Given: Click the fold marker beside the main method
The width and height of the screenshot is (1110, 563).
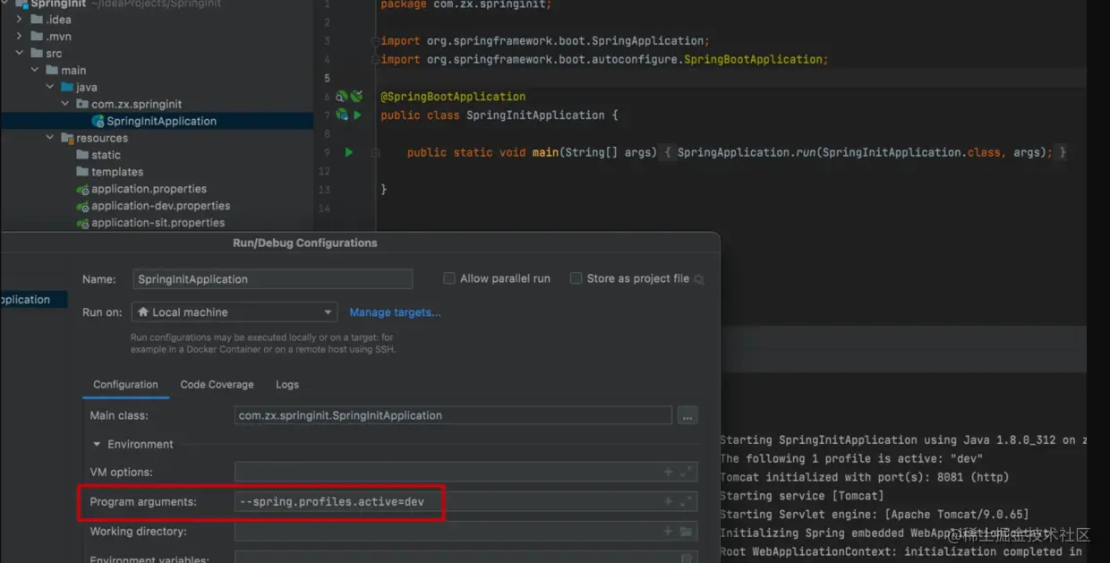Looking at the screenshot, I should point(376,153).
